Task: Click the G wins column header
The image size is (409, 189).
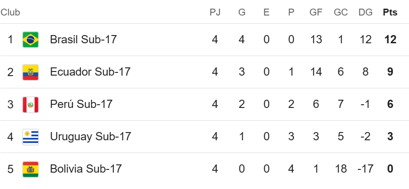Action: (x=242, y=12)
